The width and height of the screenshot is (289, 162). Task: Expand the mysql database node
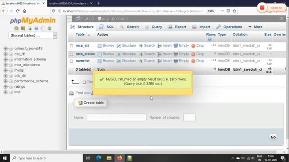coord(5,70)
